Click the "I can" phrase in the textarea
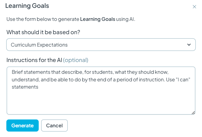Viewport: 202px width, 137px height. coord(182,80)
